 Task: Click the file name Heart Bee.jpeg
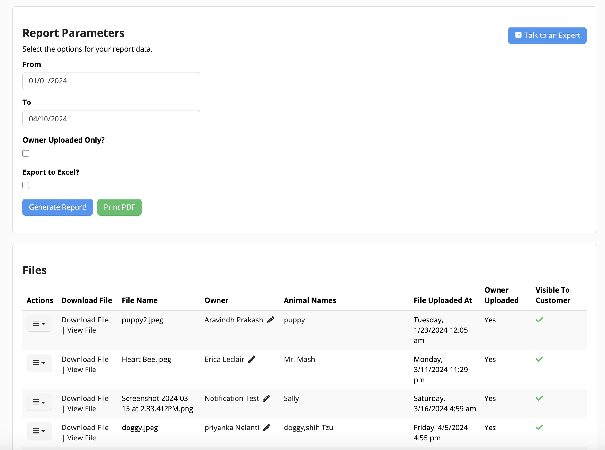point(146,359)
